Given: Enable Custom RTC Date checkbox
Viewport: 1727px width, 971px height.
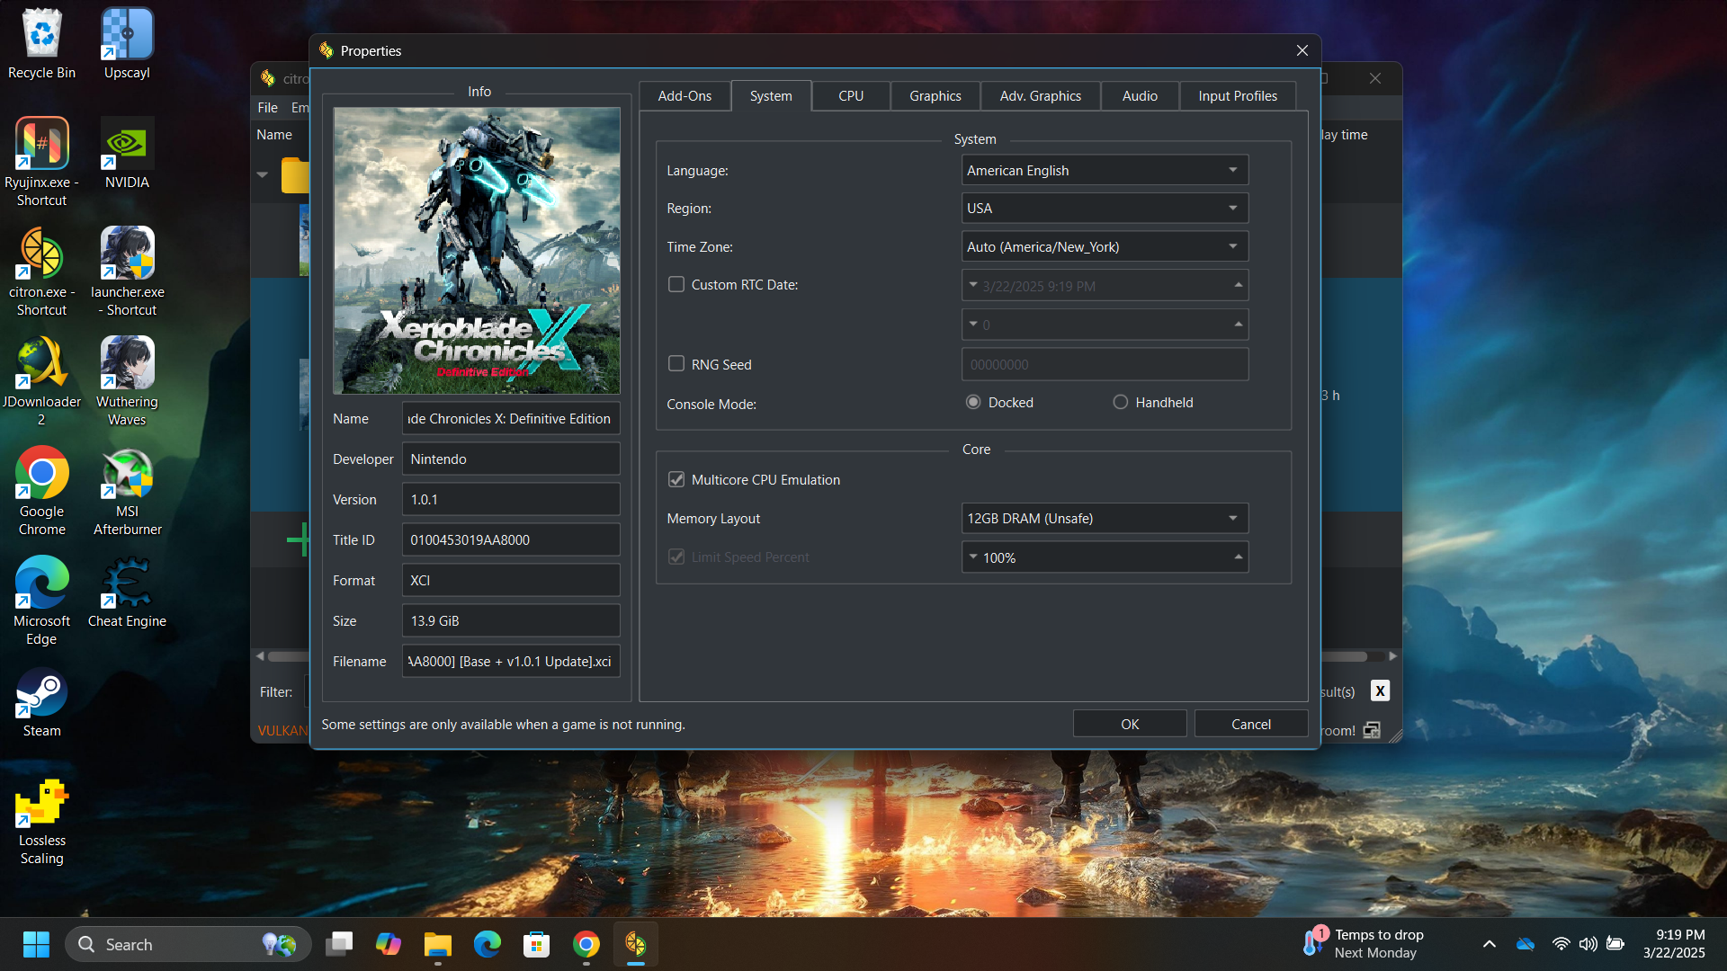Looking at the screenshot, I should 676,284.
